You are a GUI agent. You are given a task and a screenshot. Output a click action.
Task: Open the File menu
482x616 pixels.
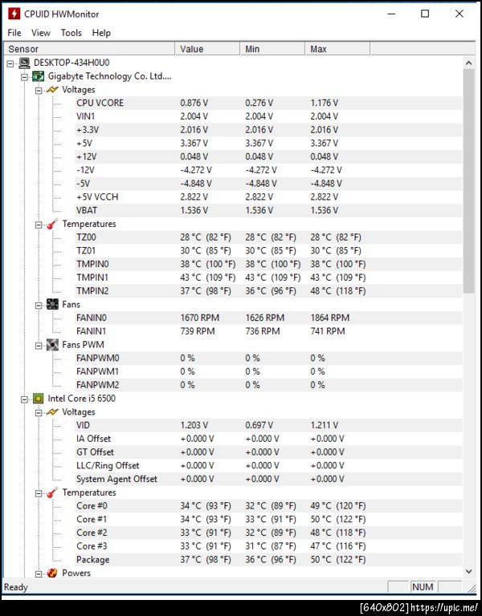pos(14,33)
